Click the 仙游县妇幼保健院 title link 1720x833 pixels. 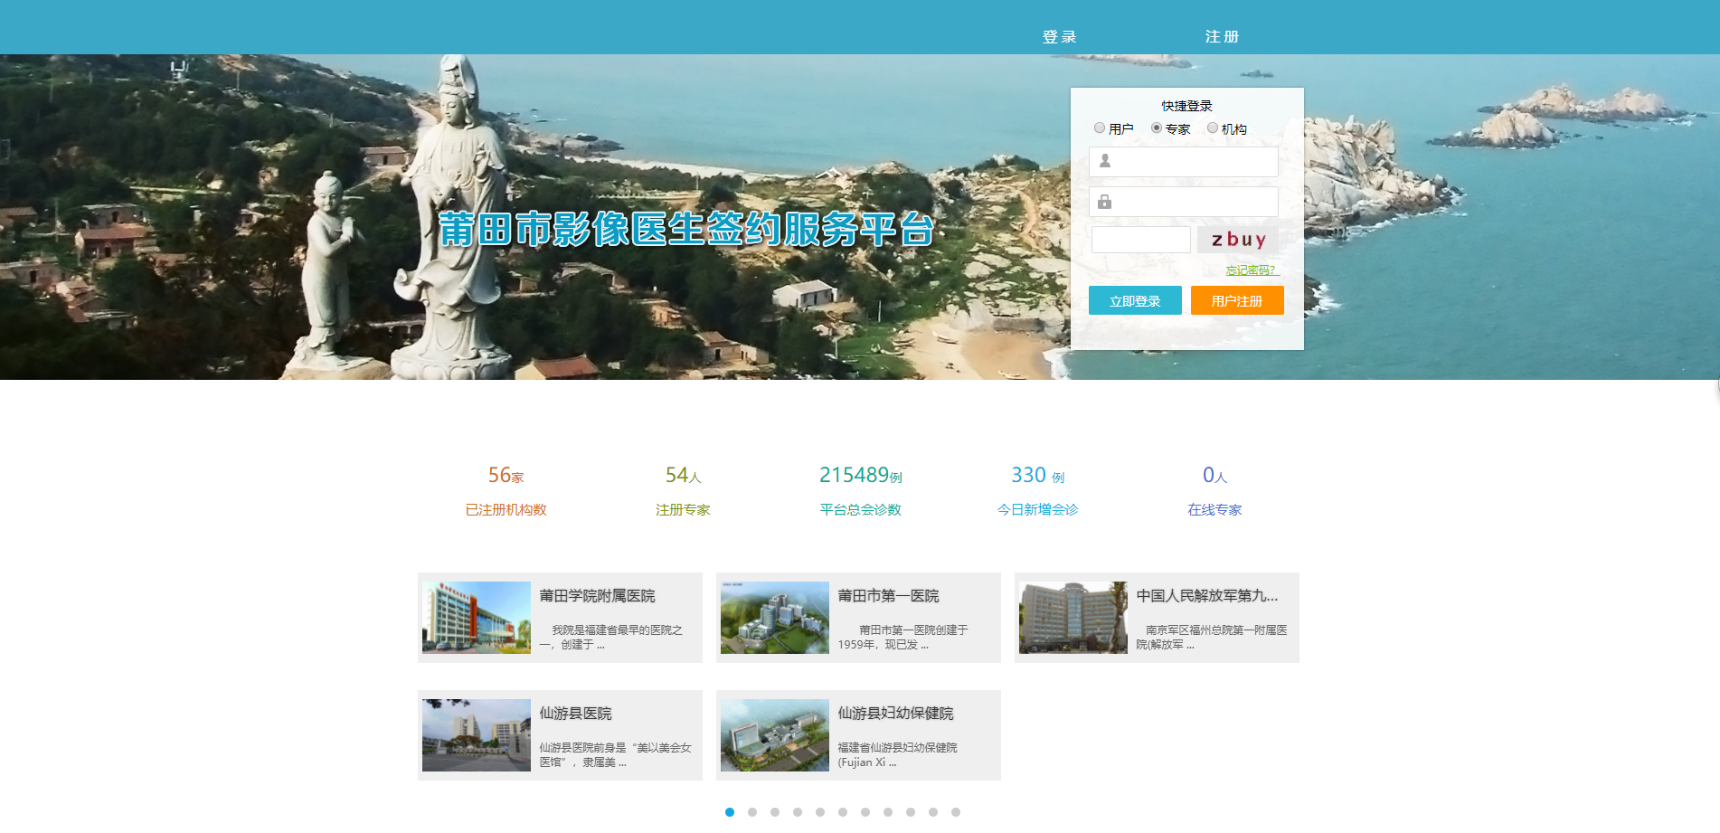[x=895, y=714]
